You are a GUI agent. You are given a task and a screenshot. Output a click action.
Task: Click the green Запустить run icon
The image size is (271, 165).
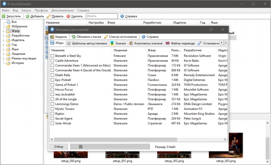click(3, 16)
